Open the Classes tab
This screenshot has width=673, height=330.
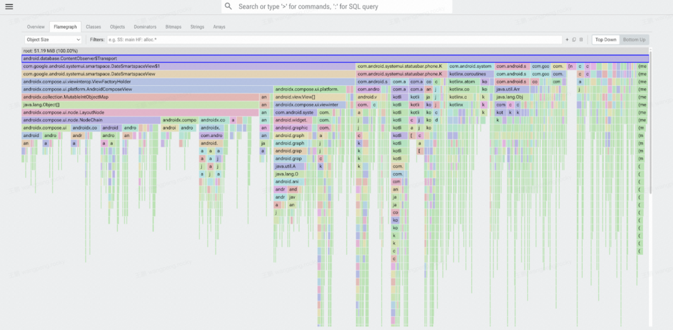pos(93,27)
